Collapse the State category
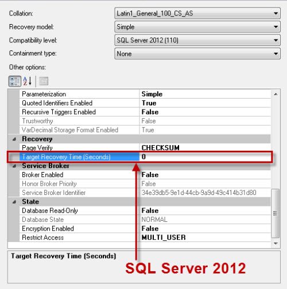This screenshot has height=289, width=287. click(14, 202)
